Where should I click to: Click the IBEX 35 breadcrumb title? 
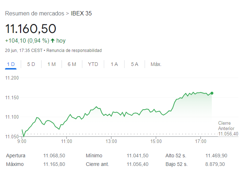tap(81, 14)
